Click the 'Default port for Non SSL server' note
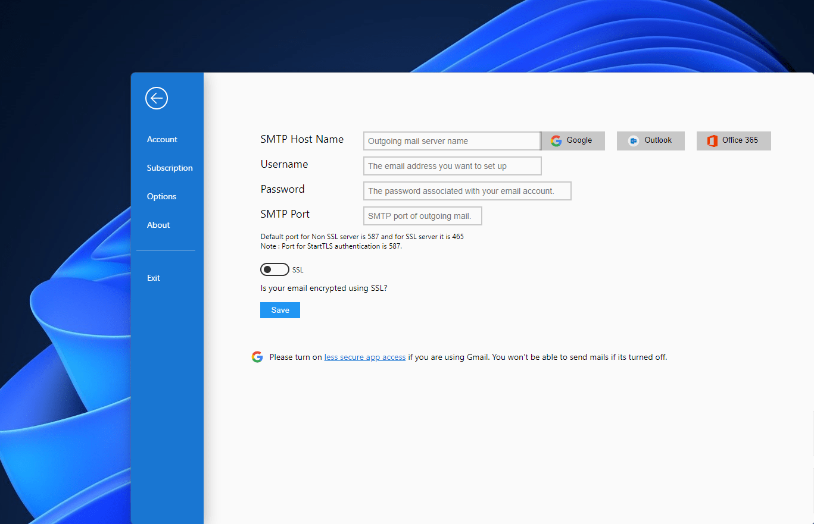 [x=362, y=236]
